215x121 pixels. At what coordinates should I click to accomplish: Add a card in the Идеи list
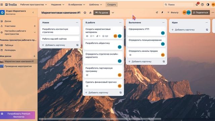point(183,30)
